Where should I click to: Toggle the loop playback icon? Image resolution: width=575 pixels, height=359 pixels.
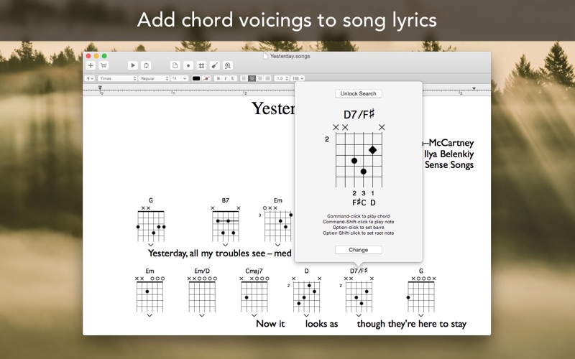point(146,65)
